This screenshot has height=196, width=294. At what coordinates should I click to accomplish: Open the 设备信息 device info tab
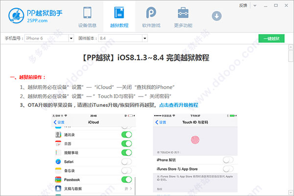coord(87,17)
